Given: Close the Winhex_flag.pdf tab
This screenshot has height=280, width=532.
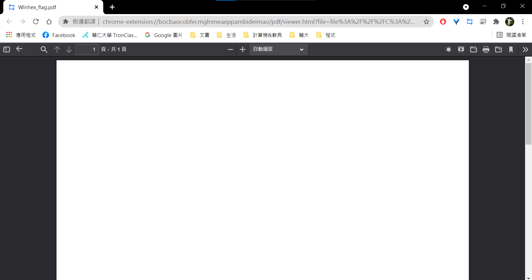Looking at the screenshot, I should [96, 7].
